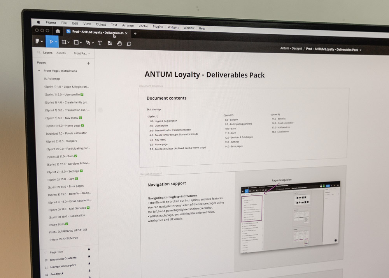Screen dimensions: 389x278
Task: Select the Hand tool
Action: tap(119, 44)
